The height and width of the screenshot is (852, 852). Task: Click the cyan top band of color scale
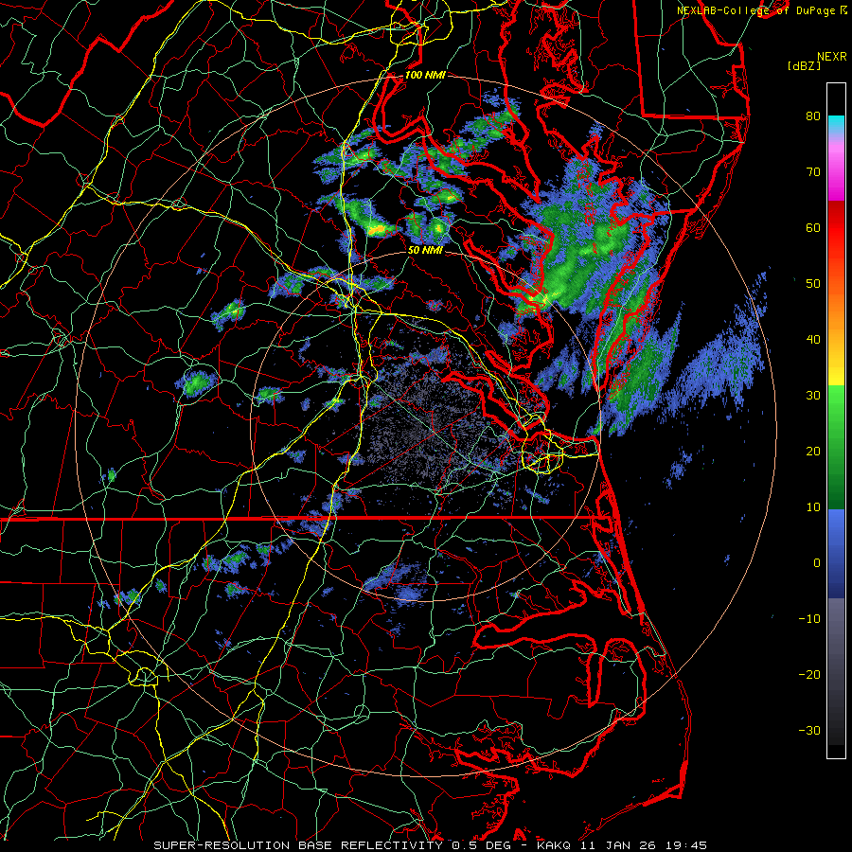(x=836, y=124)
